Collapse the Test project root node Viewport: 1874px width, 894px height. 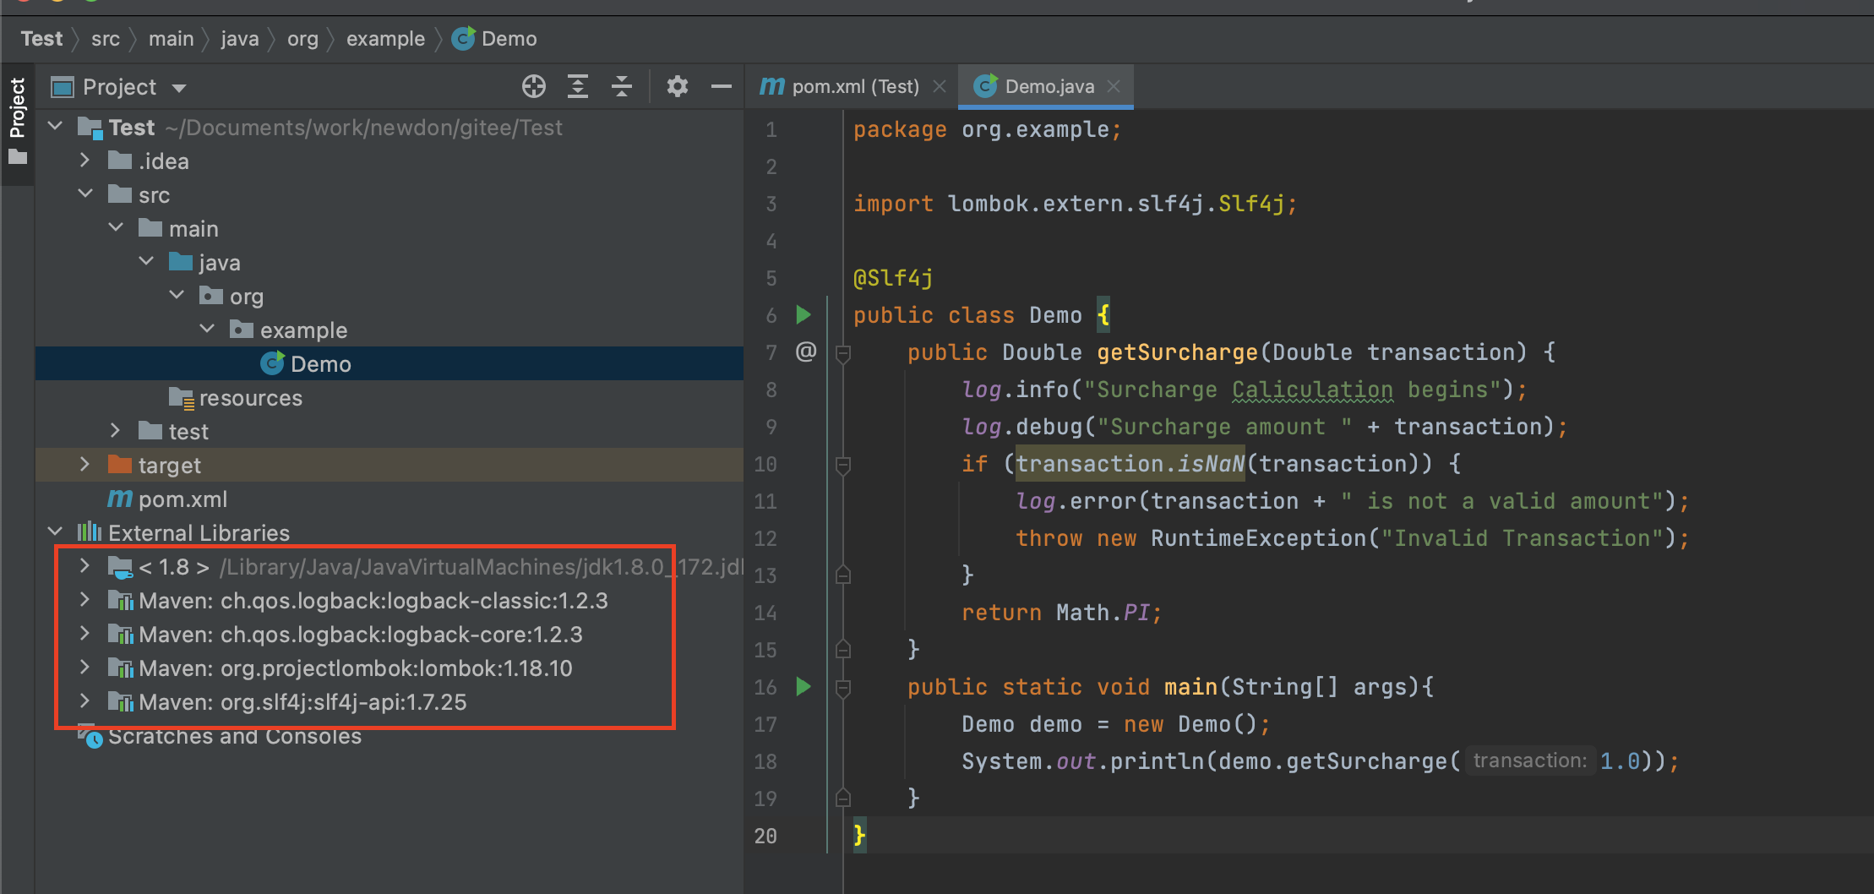tap(55, 127)
